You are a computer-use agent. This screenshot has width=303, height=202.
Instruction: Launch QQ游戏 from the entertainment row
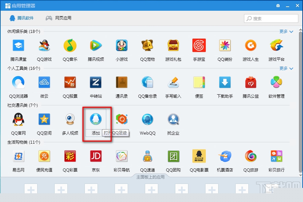click(x=44, y=46)
